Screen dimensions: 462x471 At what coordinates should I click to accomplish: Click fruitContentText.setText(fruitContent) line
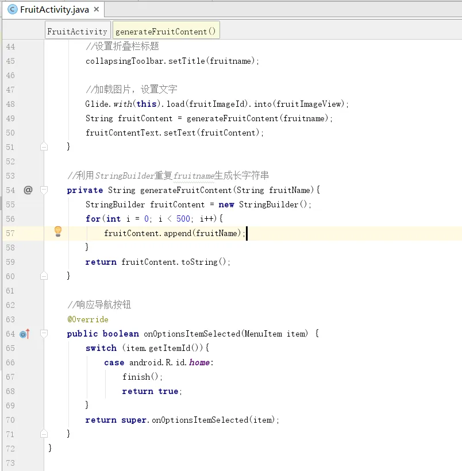(174, 133)
